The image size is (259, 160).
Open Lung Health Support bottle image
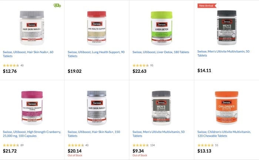pos(97,28)
